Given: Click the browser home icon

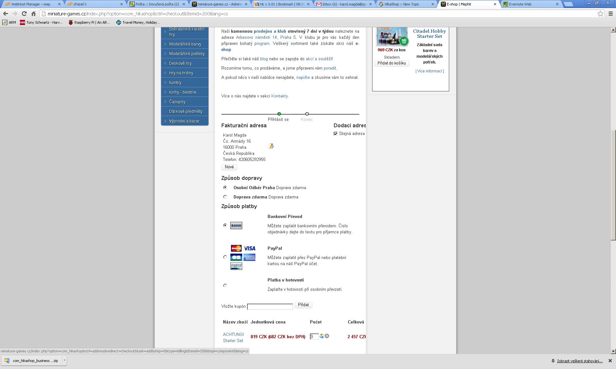Looking at the screenshot, I should pyautogui.click(x=33, y=14).
